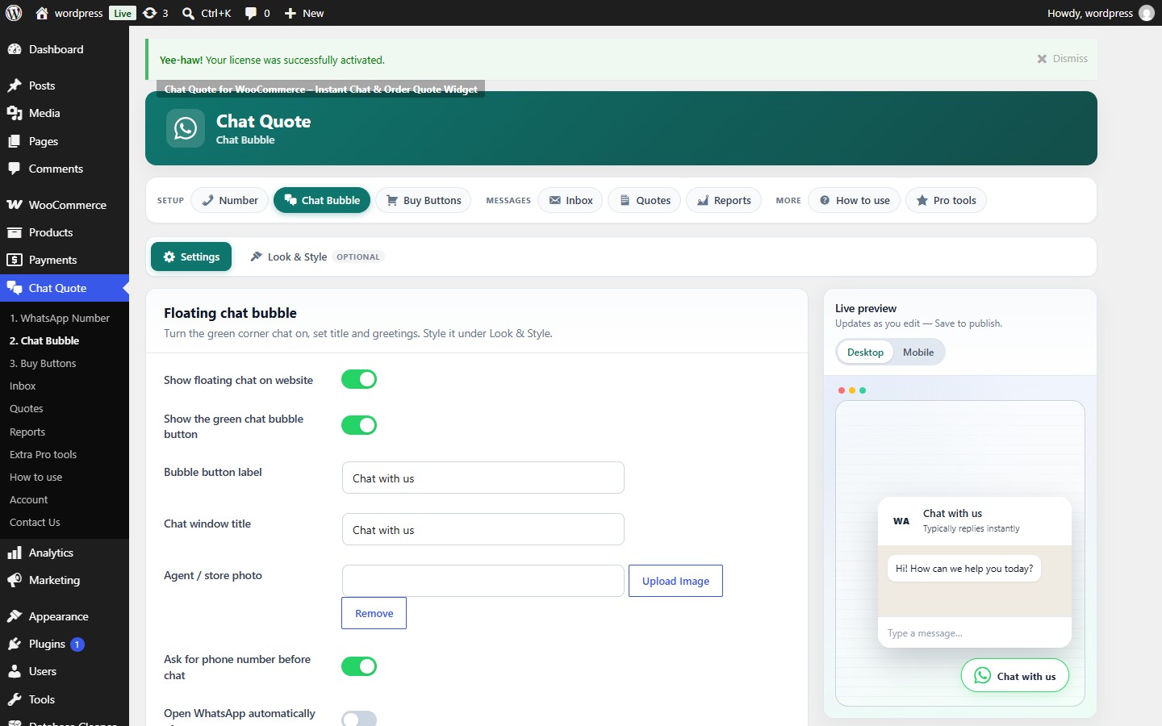Viewport: 1162px width, 726px height.
Task: Open WooCommerce sidebar menu item
Action: pos(65,205)
